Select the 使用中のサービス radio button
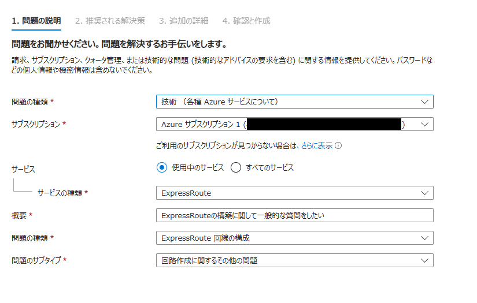Image resolution: width=477 pixels, height=303 pixels. [162, 167]
